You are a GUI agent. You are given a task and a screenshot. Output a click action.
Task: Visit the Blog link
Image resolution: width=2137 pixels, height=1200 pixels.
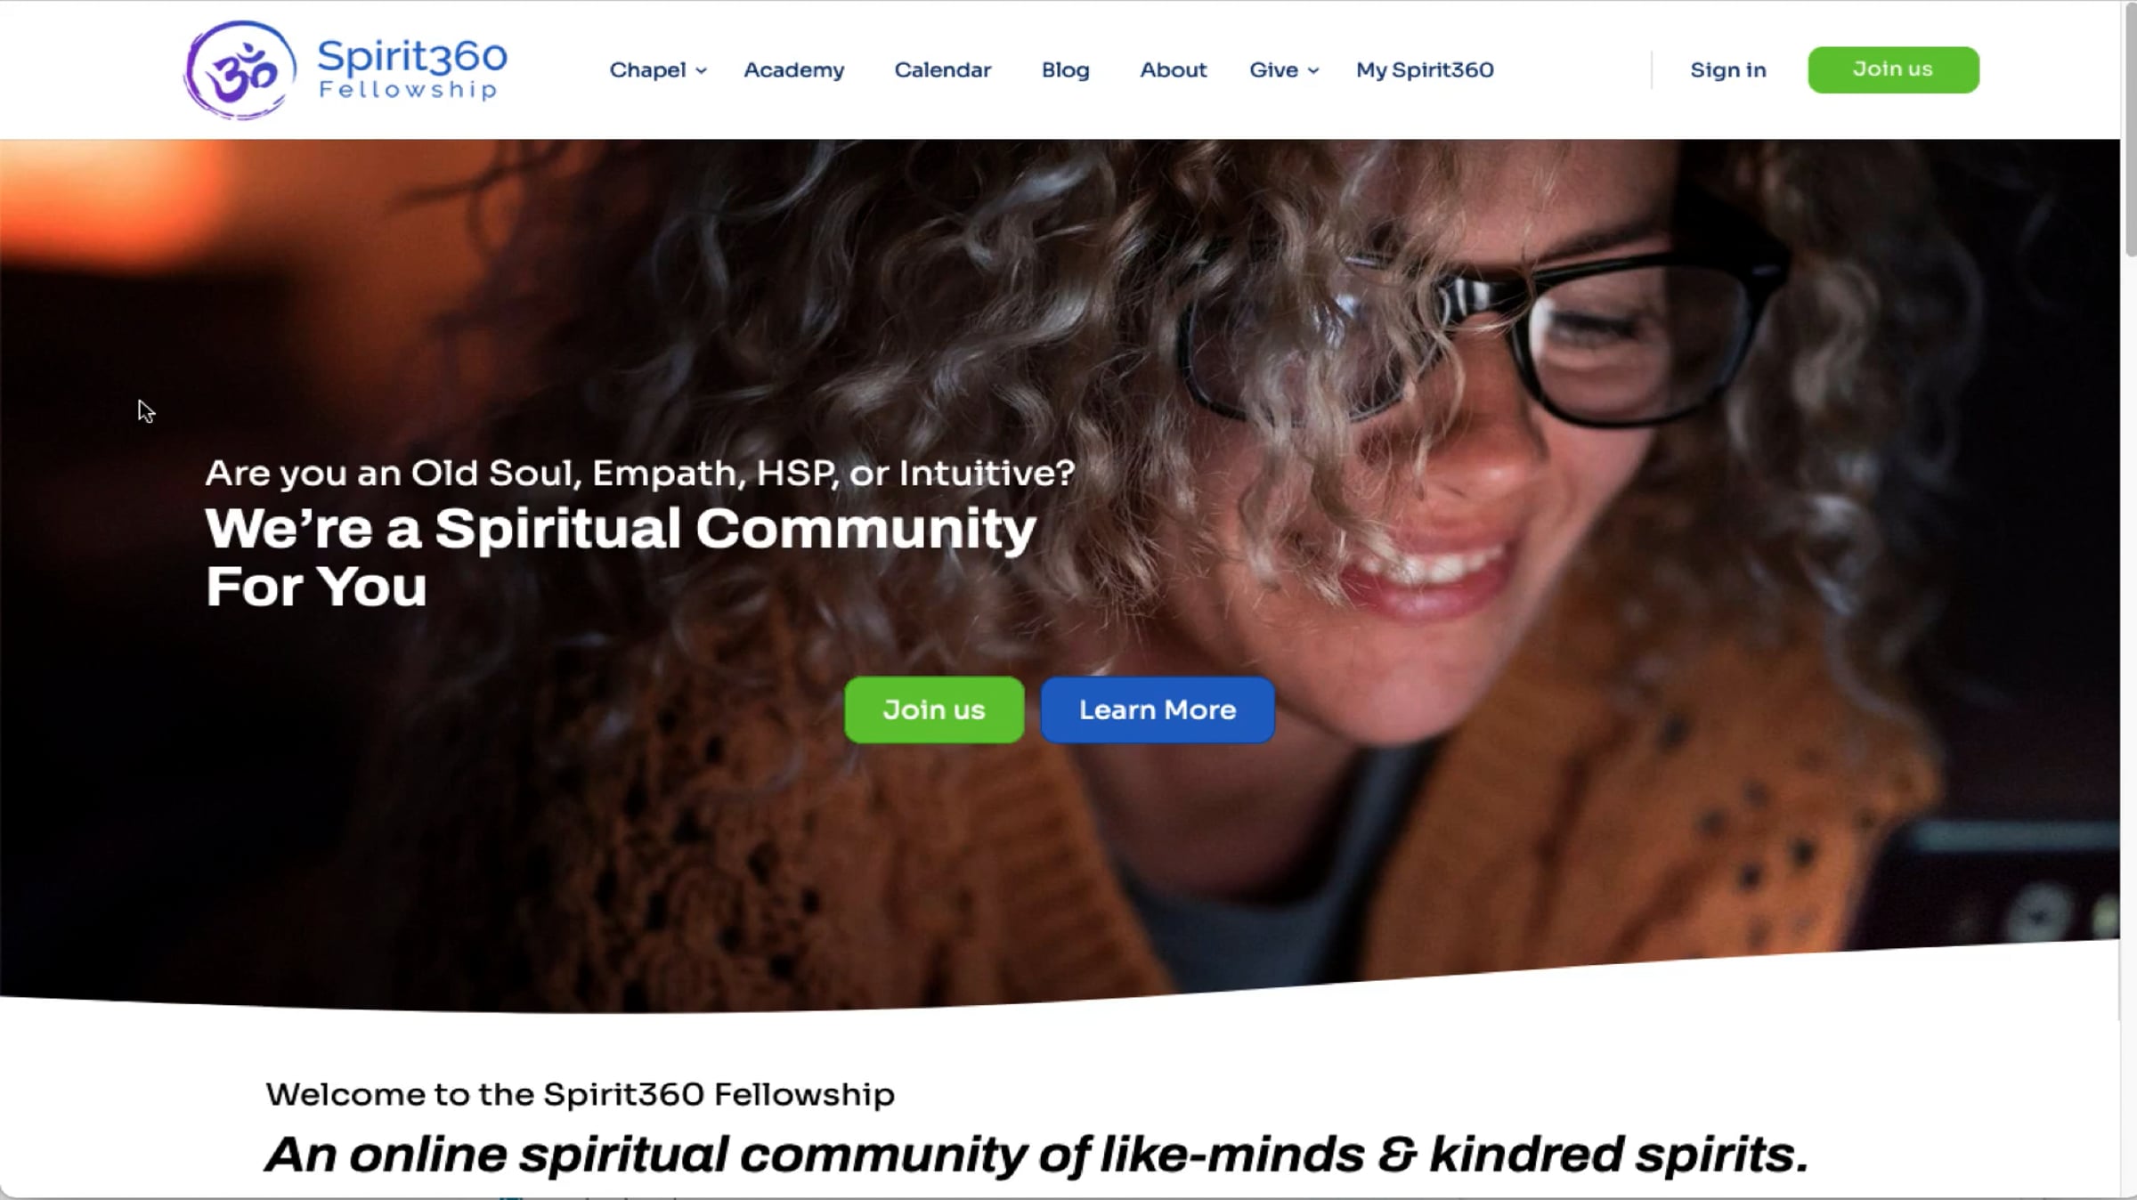tap(1065, 69)
